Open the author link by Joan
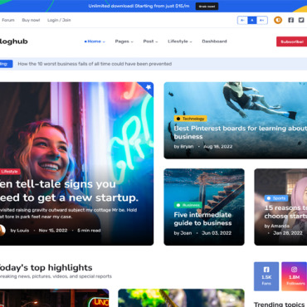The height and width of the screenshot is (307, 307). [183, 233]
